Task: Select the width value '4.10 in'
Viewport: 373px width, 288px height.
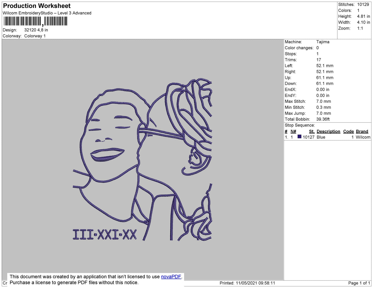Action: coord(363,22)
